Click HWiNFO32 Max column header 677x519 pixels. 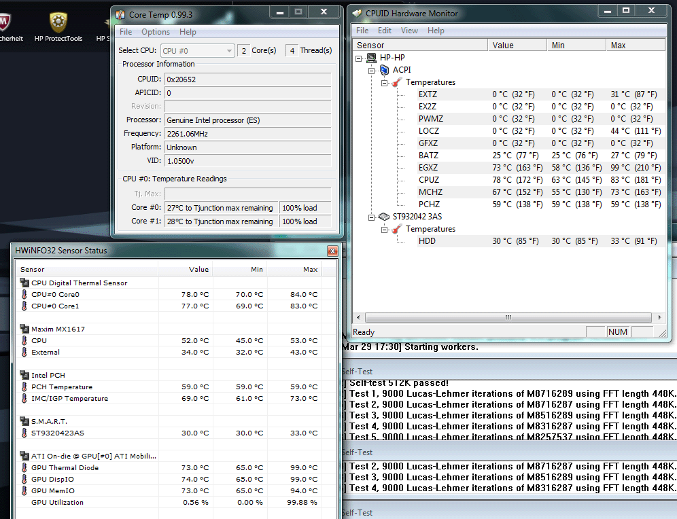tap(294, 269)
